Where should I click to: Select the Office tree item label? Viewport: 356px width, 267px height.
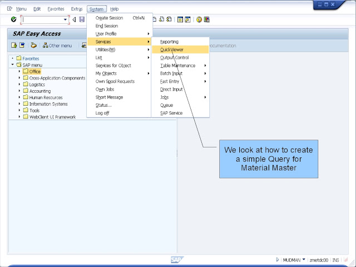point(34,72)
